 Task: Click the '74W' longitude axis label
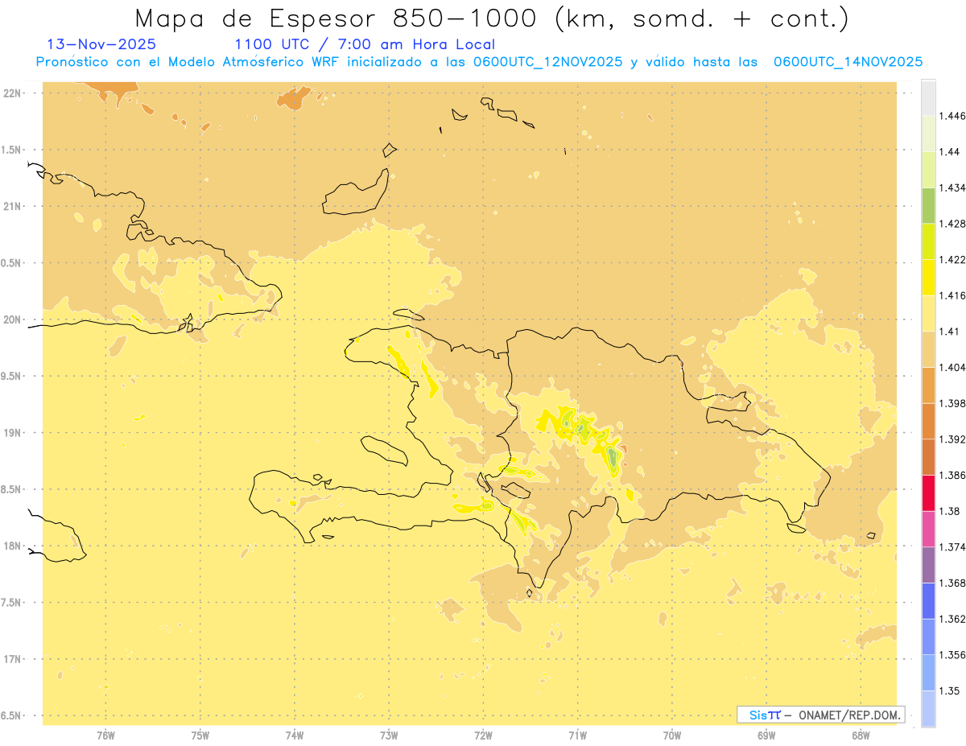pos(295,736)
